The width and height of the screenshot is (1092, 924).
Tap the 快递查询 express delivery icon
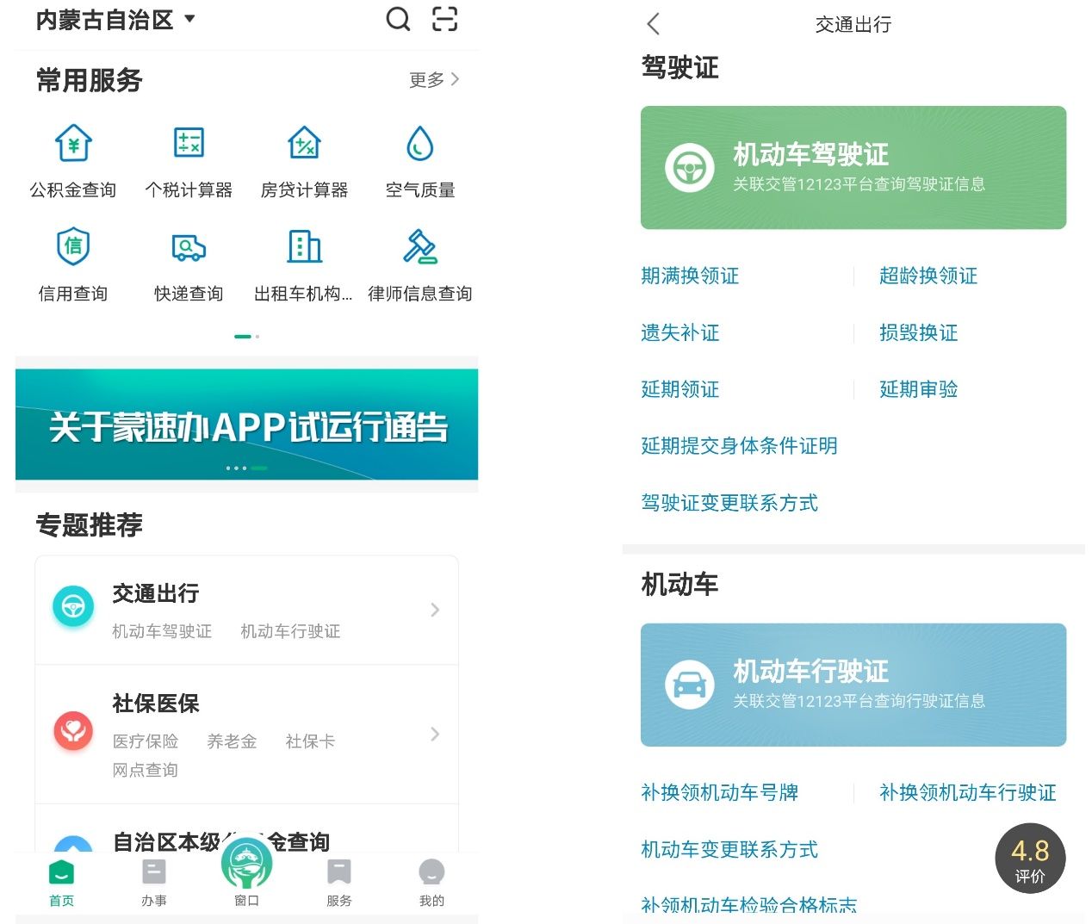click(189, 247)
